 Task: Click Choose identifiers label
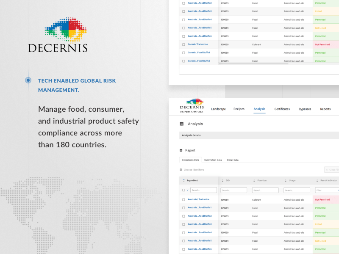(194, 170)
